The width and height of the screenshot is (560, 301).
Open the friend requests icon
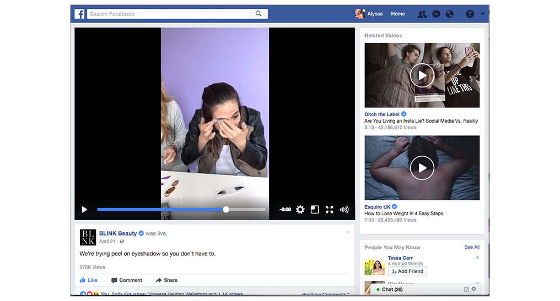422,14
